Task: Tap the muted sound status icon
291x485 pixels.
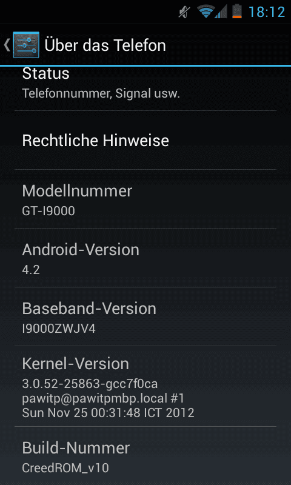Action: (x=185, y=12)
